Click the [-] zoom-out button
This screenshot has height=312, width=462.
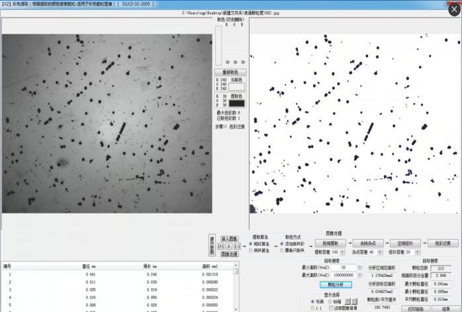236,246
